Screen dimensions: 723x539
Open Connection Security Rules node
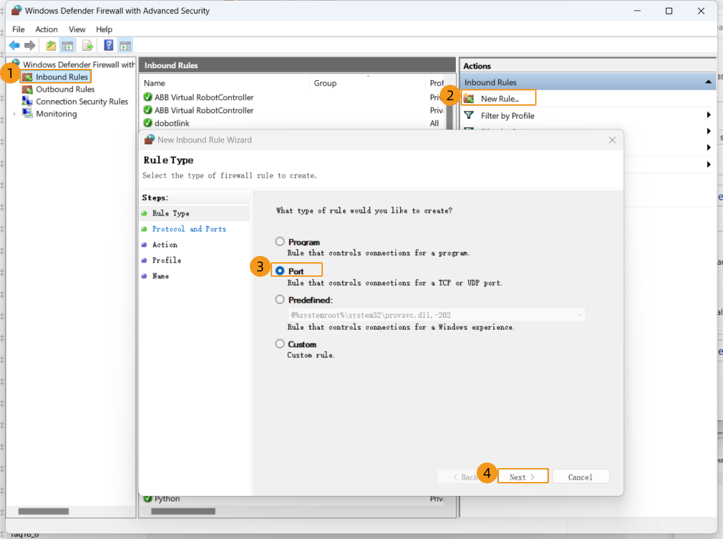point(81,102)
